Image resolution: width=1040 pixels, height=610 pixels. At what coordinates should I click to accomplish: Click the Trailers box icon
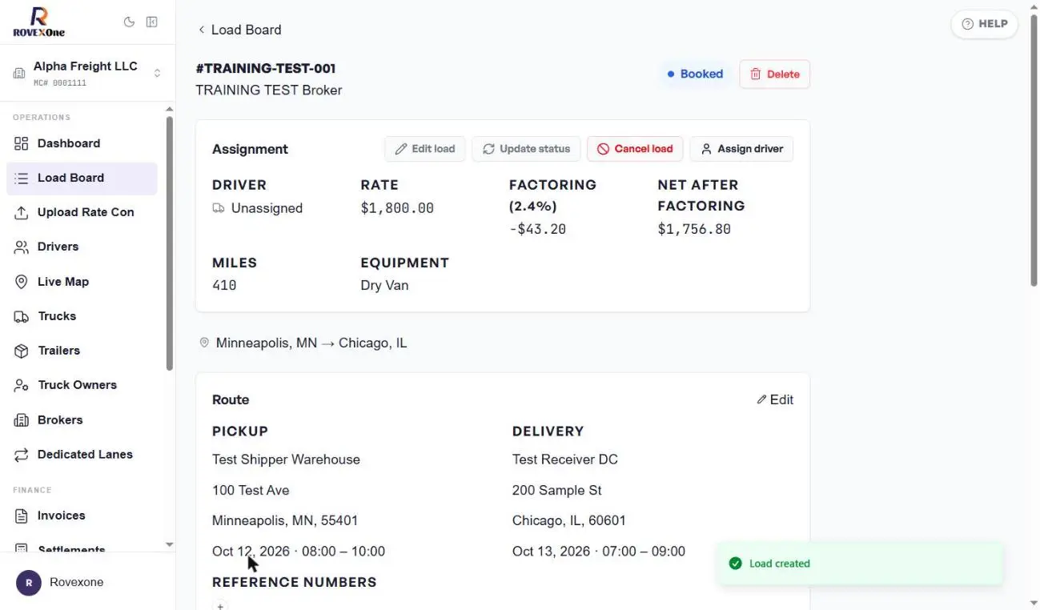click(22, 351)
